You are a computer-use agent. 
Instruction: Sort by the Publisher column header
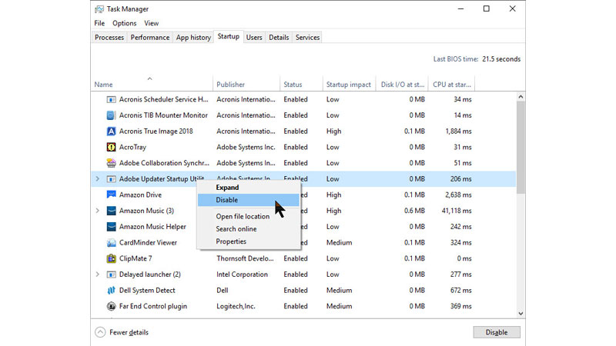(x=246, y=85)
